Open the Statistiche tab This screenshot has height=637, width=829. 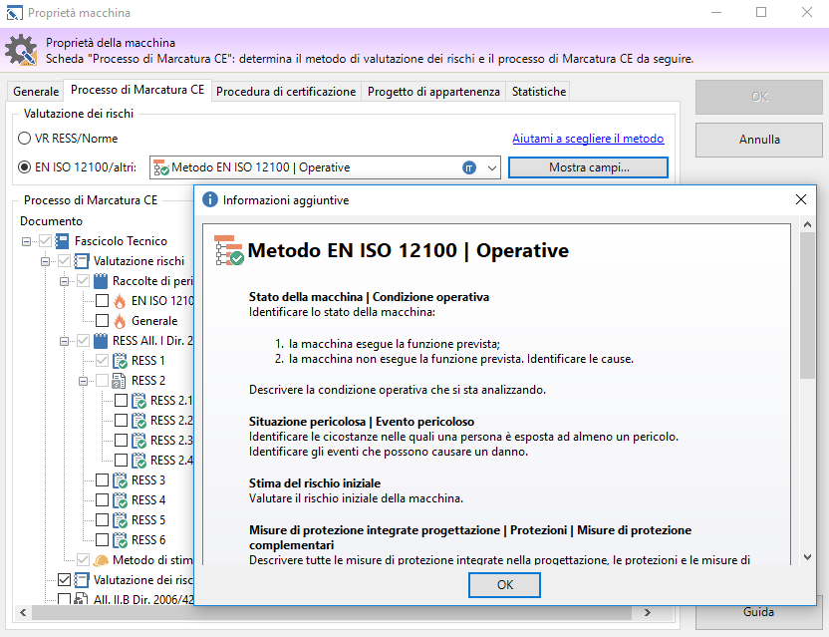538,92
